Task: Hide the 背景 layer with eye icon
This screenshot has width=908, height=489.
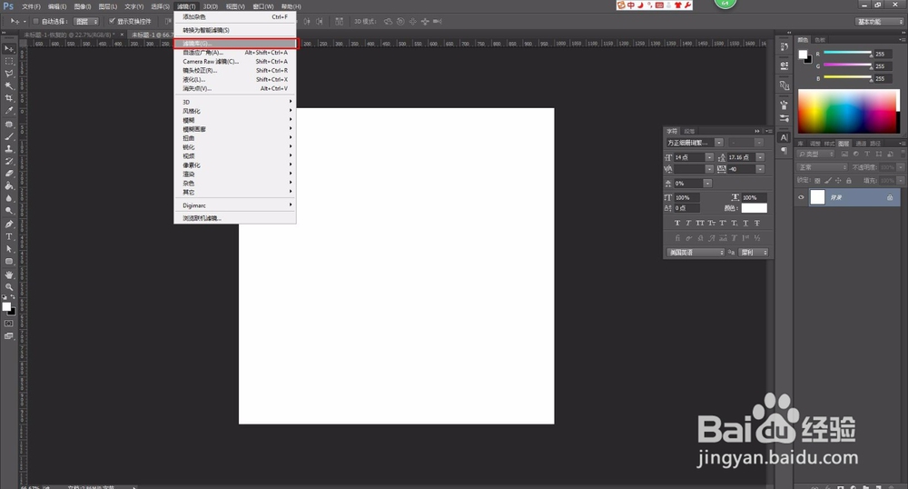Action: coord(802,197)
